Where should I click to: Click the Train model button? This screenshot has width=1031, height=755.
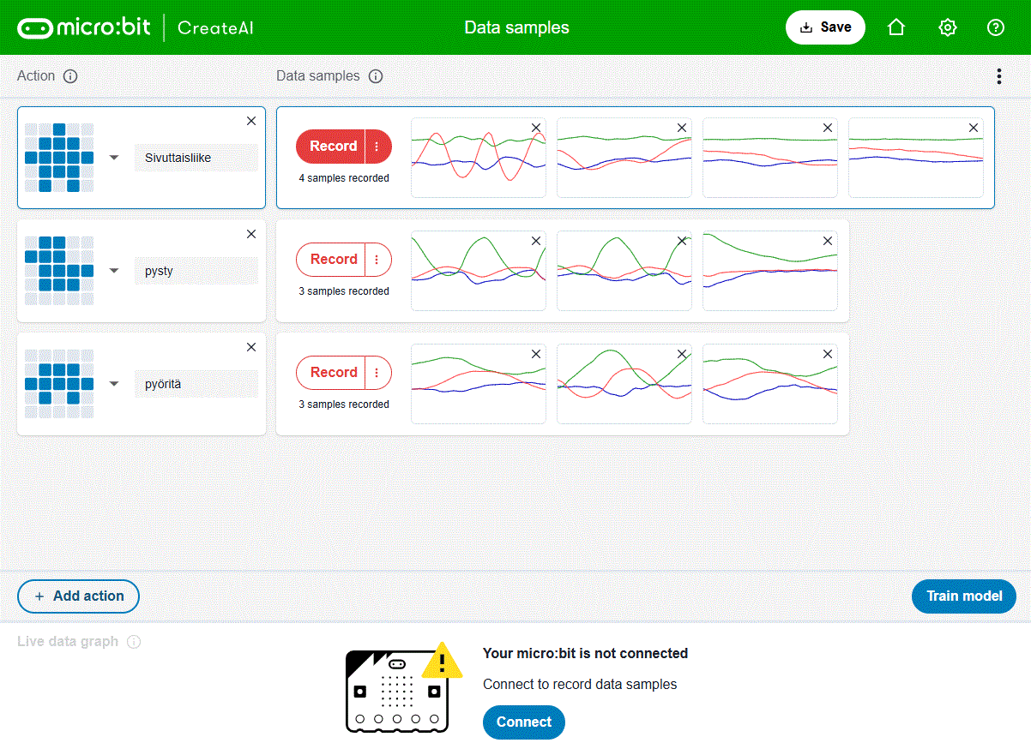pos(963,596)
